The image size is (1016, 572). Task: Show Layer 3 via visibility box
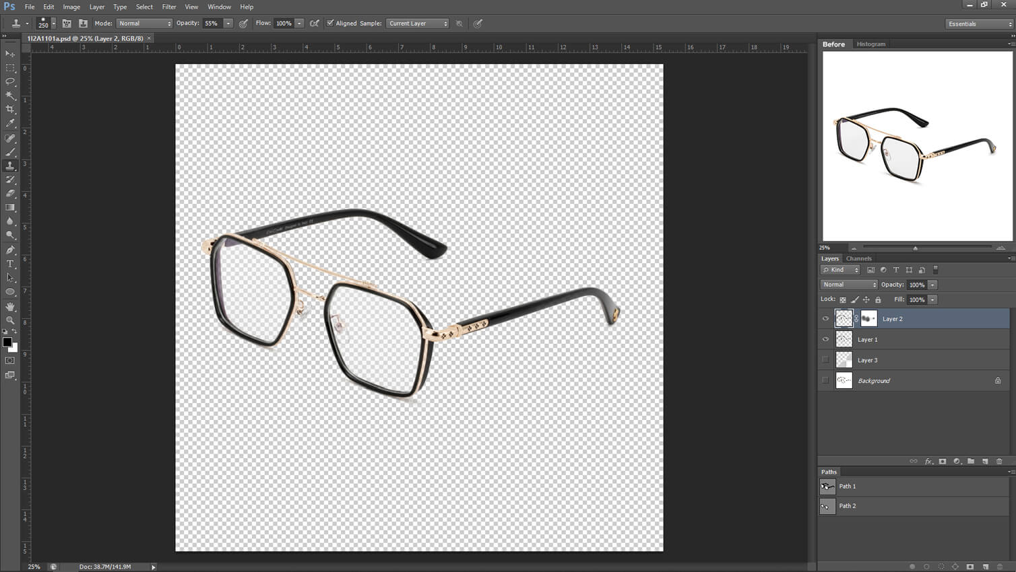tap(825, 360)
